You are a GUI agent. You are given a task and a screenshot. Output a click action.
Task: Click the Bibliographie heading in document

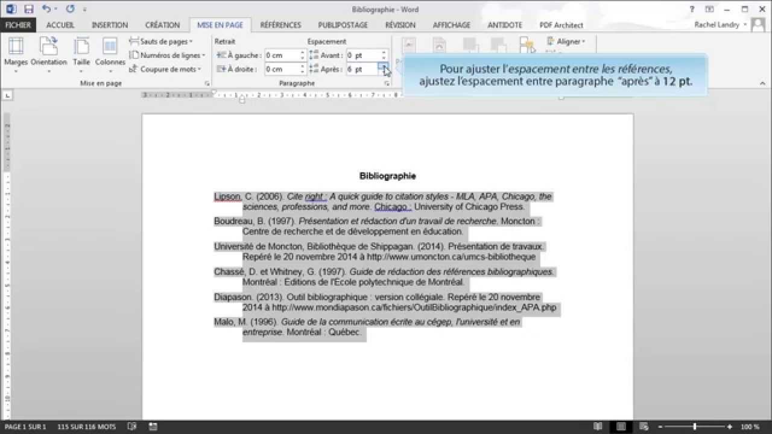click(x=388, y=176)
